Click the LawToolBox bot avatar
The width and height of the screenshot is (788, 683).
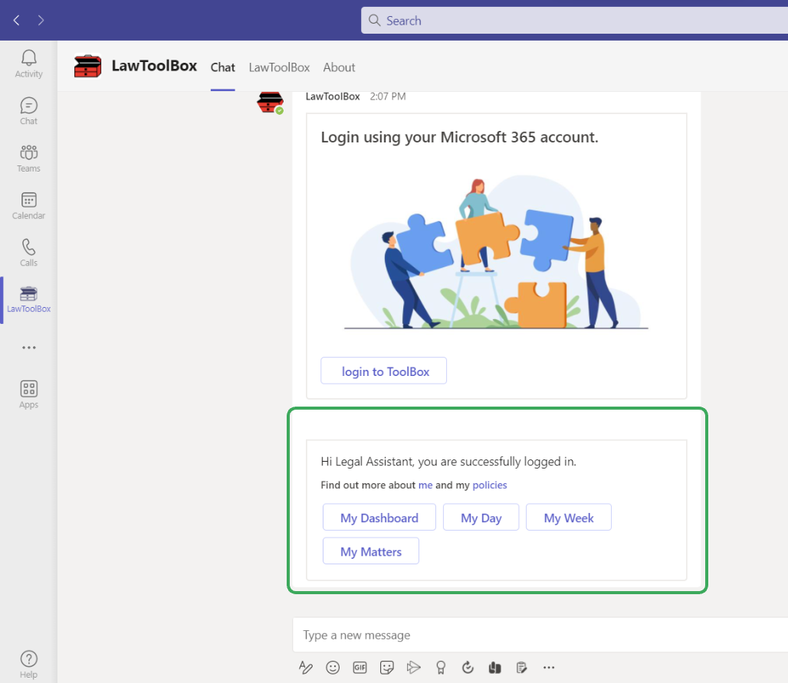271,103
